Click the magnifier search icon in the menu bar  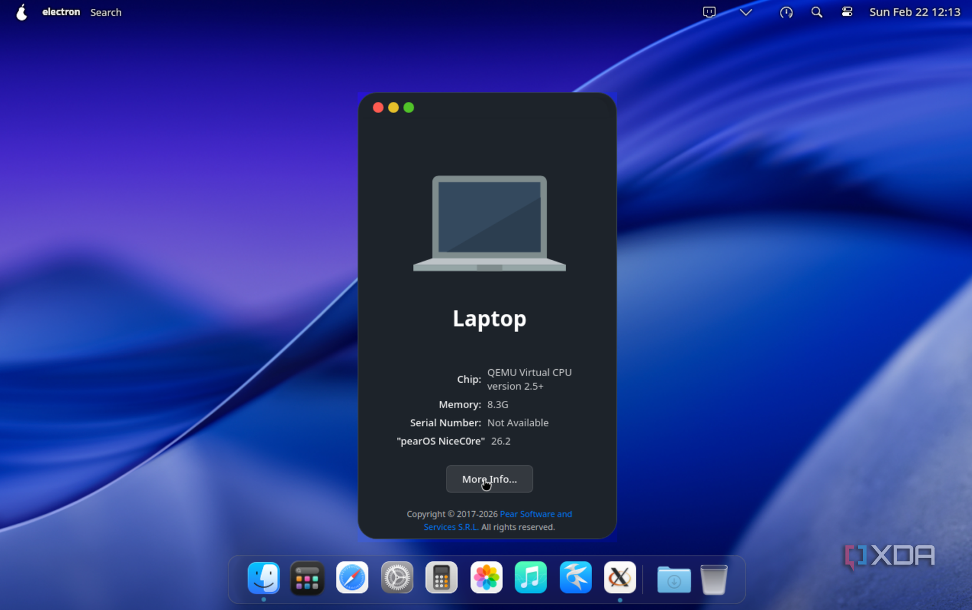pos(816,12)
